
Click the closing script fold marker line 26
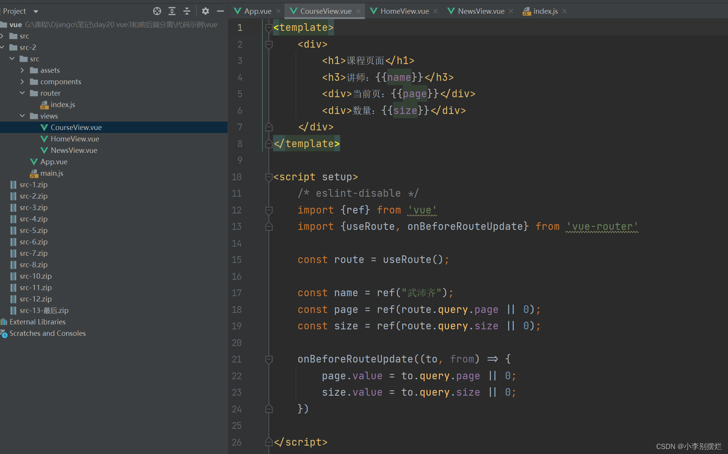[x=269, y=442]
